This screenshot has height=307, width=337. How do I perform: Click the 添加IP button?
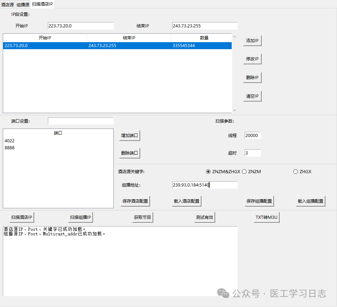tap(252, 40)
